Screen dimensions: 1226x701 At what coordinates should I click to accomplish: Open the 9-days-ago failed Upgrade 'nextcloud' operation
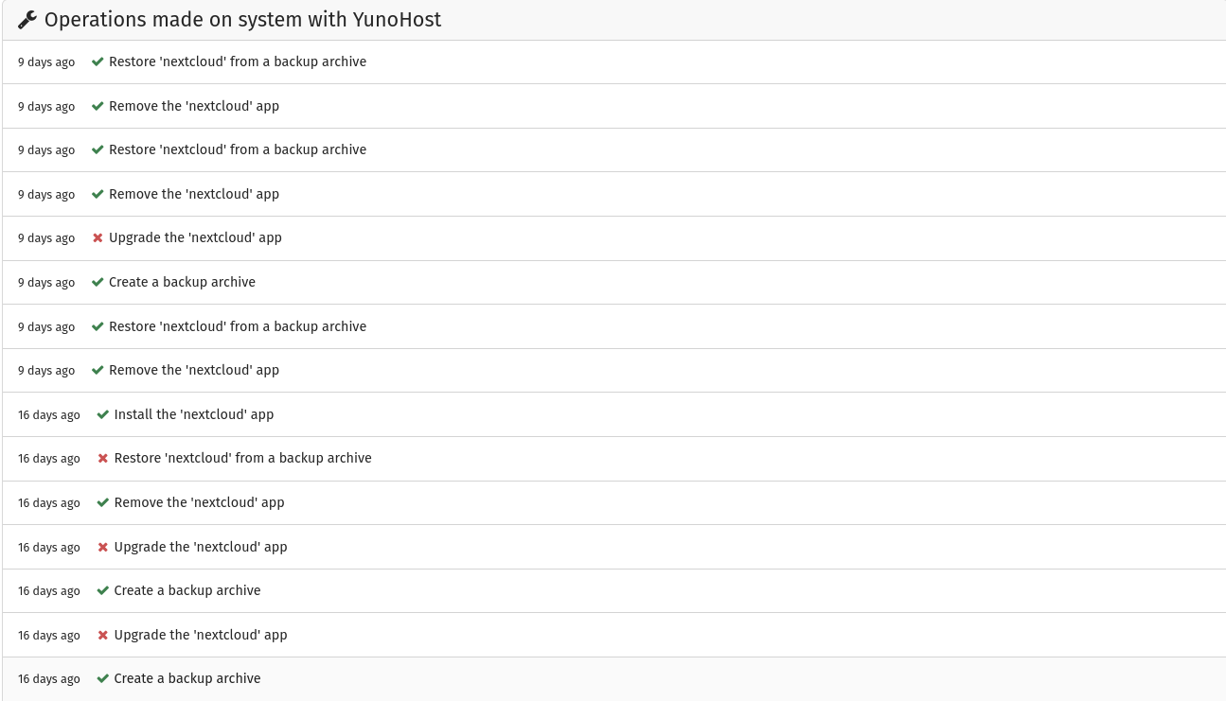pyautogui.click(x=195, y=237)
